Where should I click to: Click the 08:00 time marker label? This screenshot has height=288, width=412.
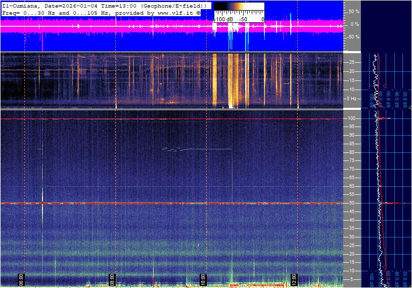click(112, 279)
